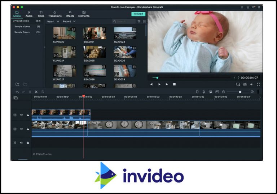The image size is (277, 194).
Task: Click the add marker icon
Action: 197,92
